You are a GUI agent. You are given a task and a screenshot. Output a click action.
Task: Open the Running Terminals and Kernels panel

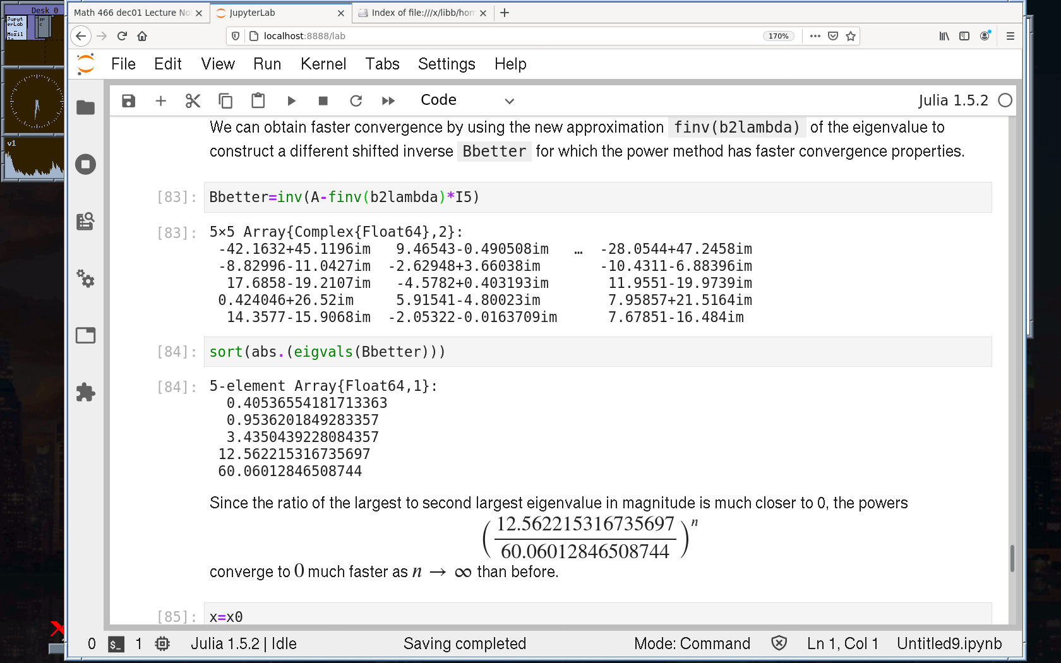85,165
